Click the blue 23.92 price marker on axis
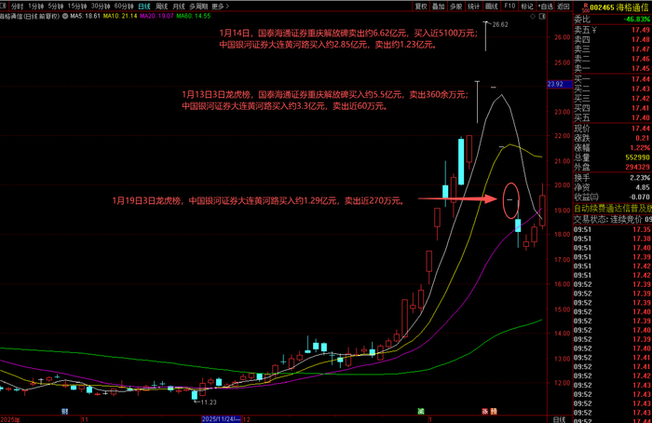 559,85
